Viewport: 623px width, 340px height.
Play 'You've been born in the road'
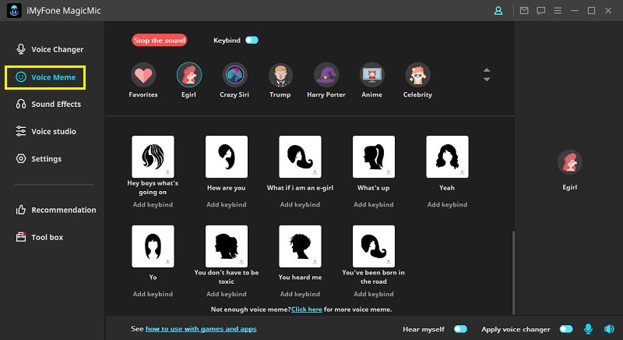(374, 246)
